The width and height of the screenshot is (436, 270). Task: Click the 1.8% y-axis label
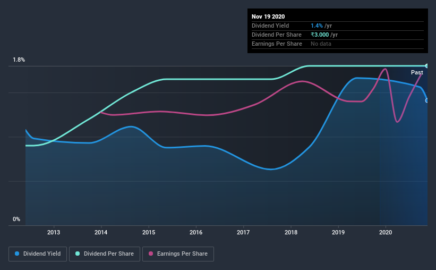click(19, 60)
